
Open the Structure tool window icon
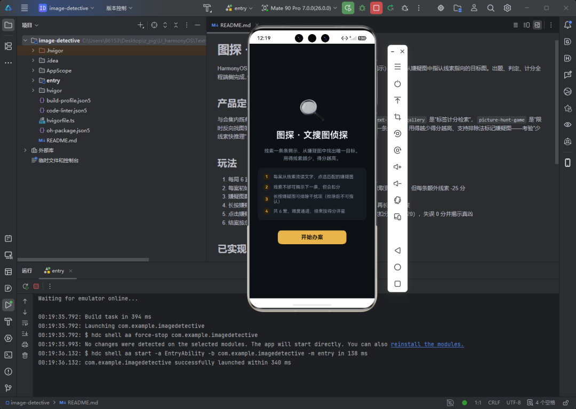[8, 46]
